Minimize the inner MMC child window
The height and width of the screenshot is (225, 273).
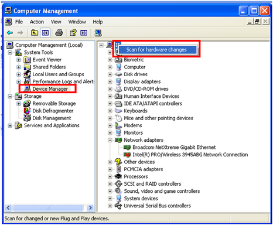click(250, 21)
